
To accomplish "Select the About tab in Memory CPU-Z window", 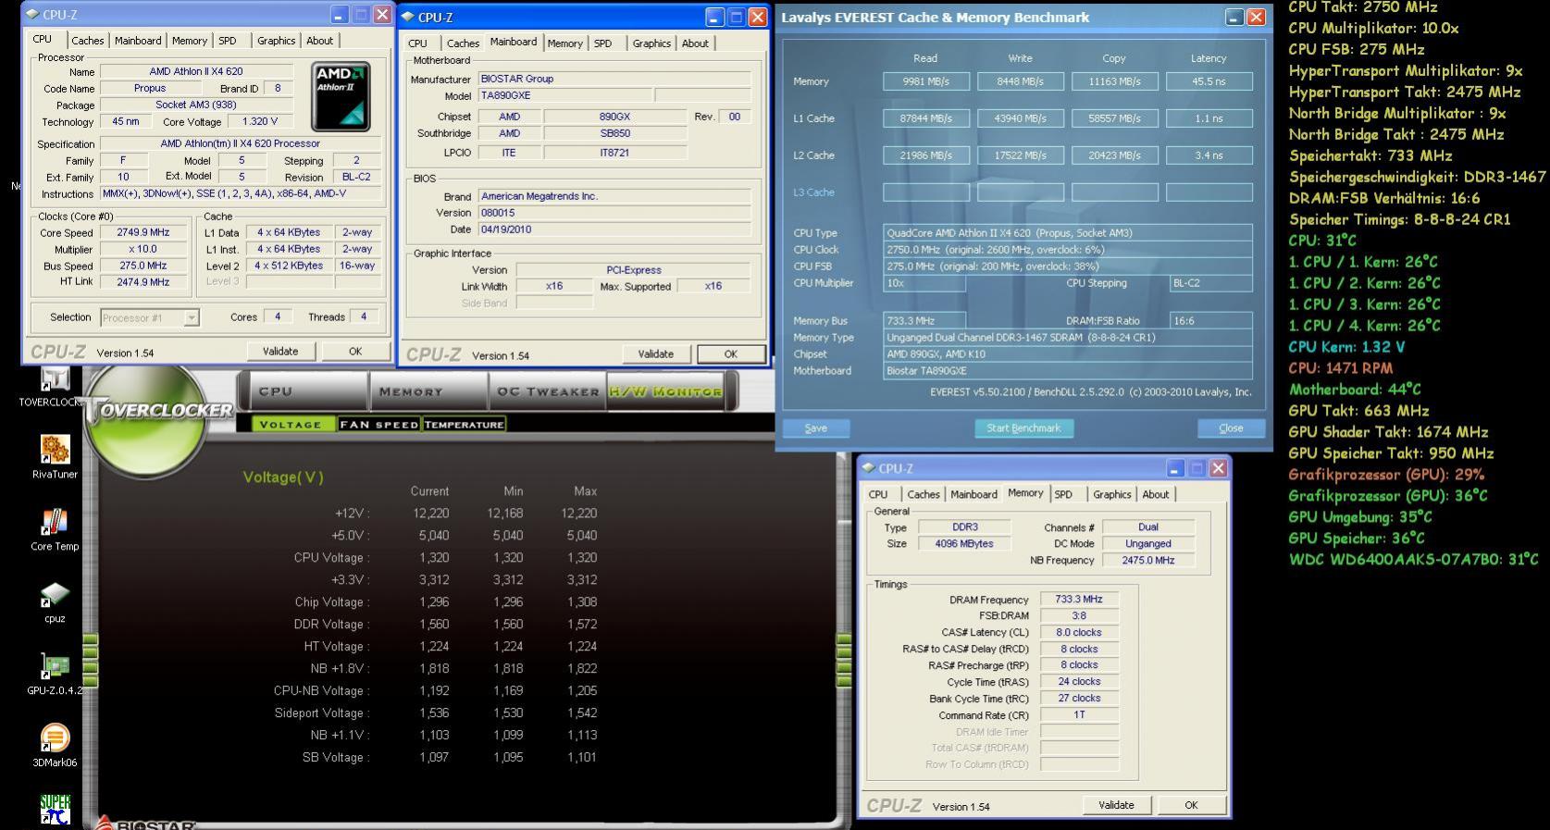I will (1156, 495).
